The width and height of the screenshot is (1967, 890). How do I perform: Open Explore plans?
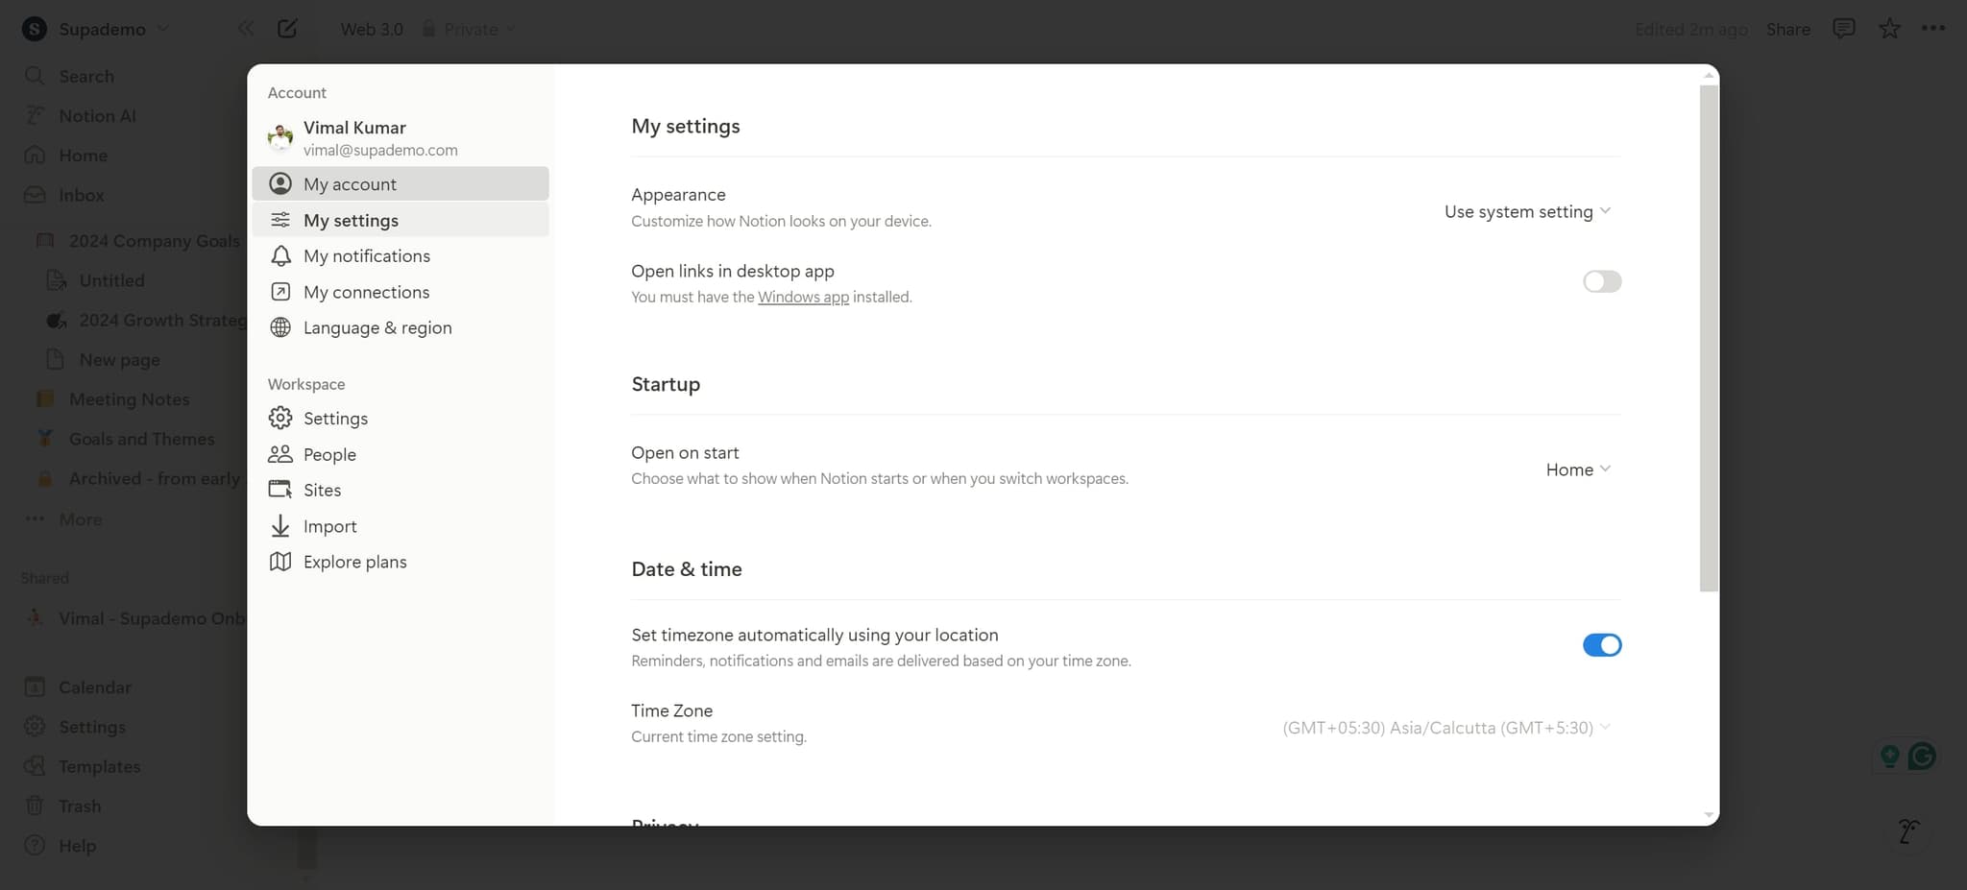(x=354, y=562)
